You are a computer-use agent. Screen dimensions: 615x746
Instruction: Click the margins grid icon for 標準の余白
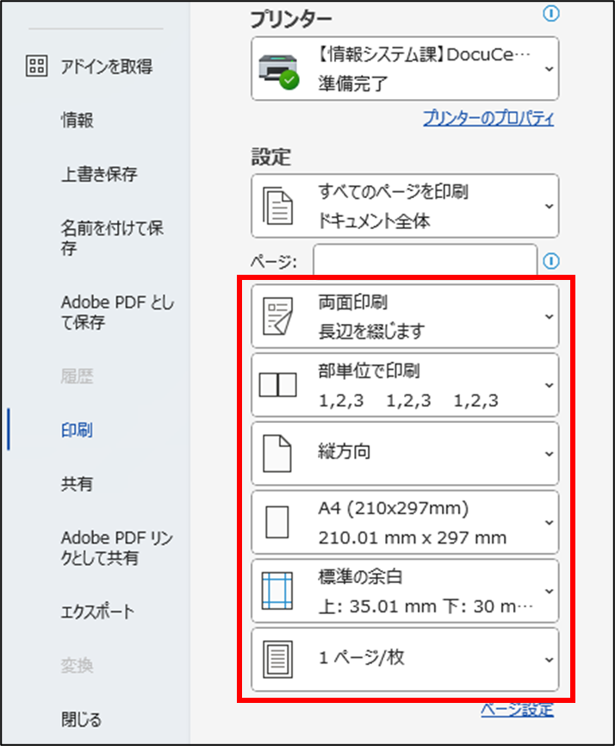click(x=277, y=590)
